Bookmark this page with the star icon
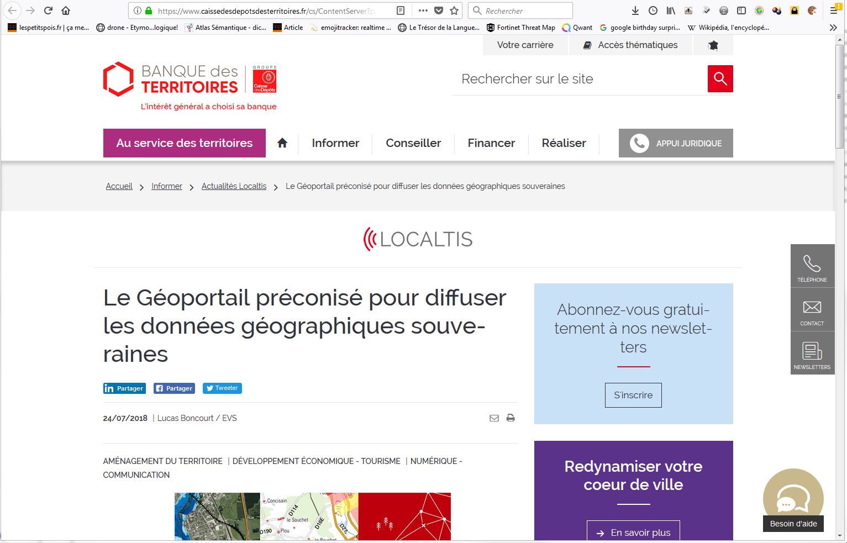Screen dimensions: 847x543 point(454,10)
